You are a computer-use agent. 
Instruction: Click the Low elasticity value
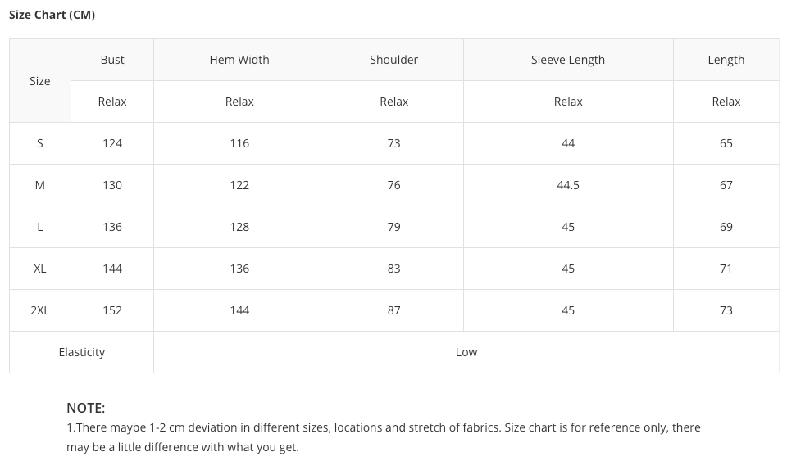pos(466,352)
